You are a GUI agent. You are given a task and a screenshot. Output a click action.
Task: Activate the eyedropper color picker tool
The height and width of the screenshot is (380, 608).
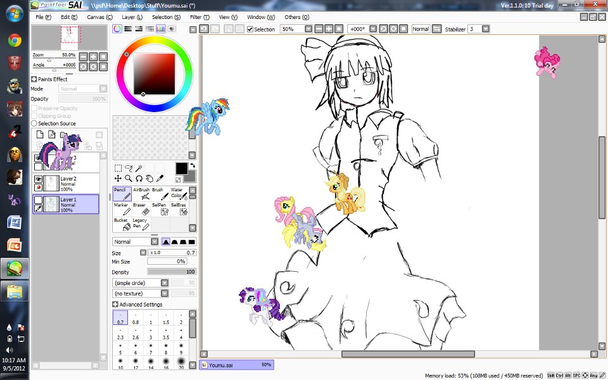click(160, 179)
